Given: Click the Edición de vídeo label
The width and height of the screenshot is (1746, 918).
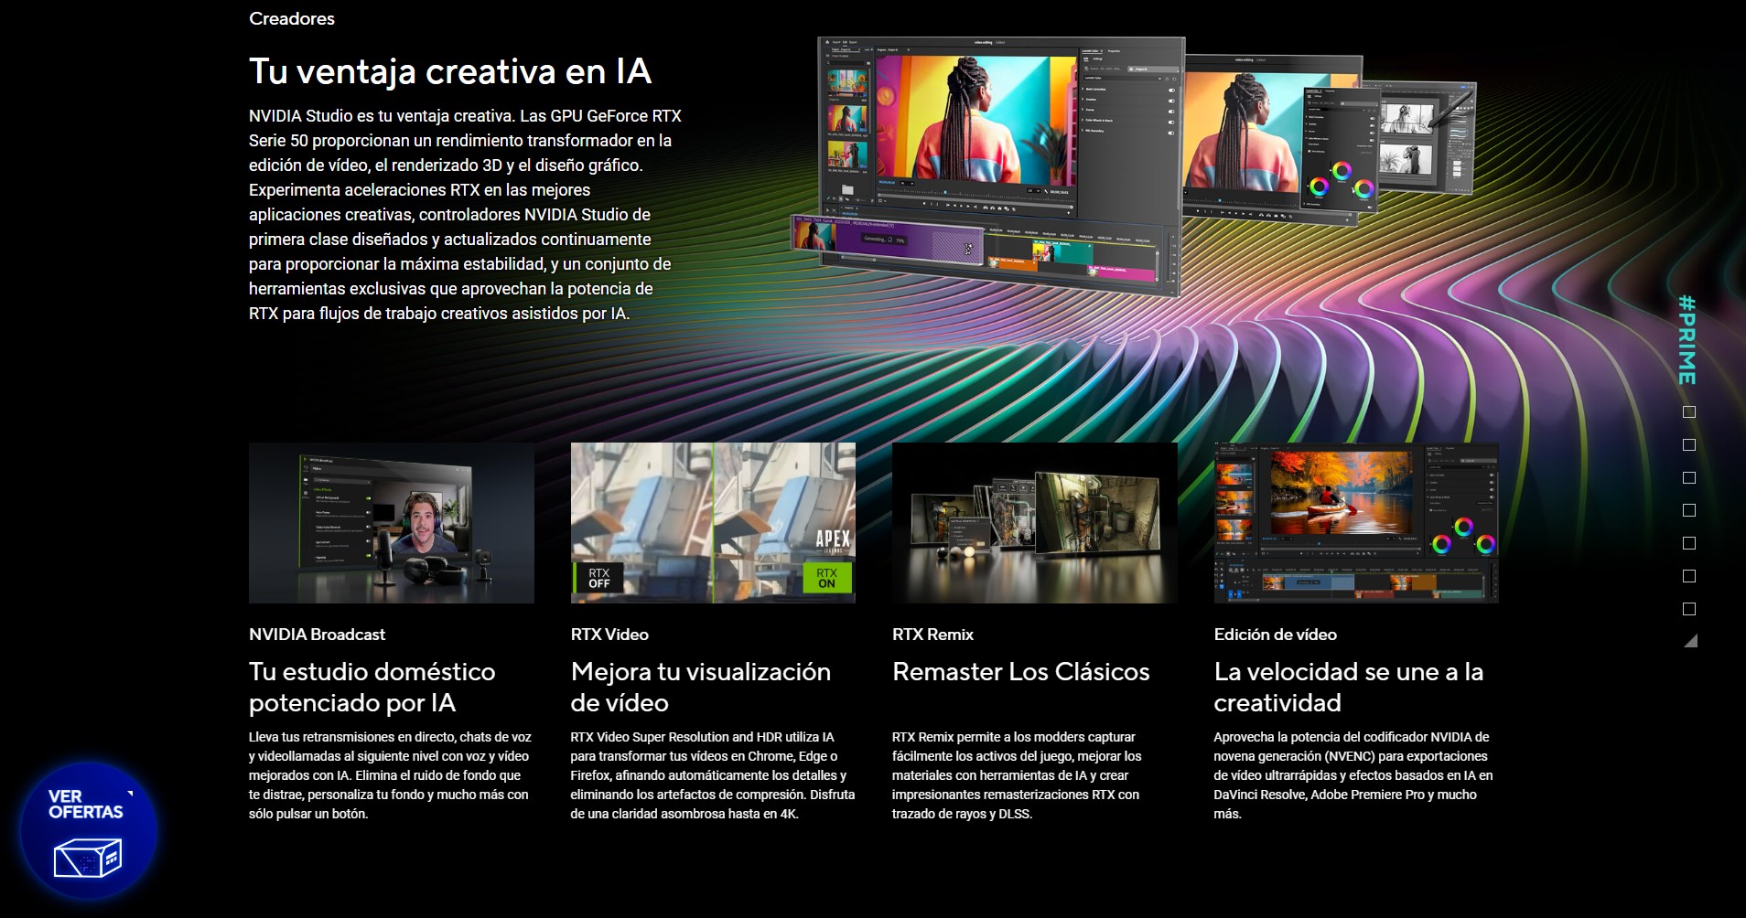Looking at the screenshot, I should click(x=1275, y=635).
